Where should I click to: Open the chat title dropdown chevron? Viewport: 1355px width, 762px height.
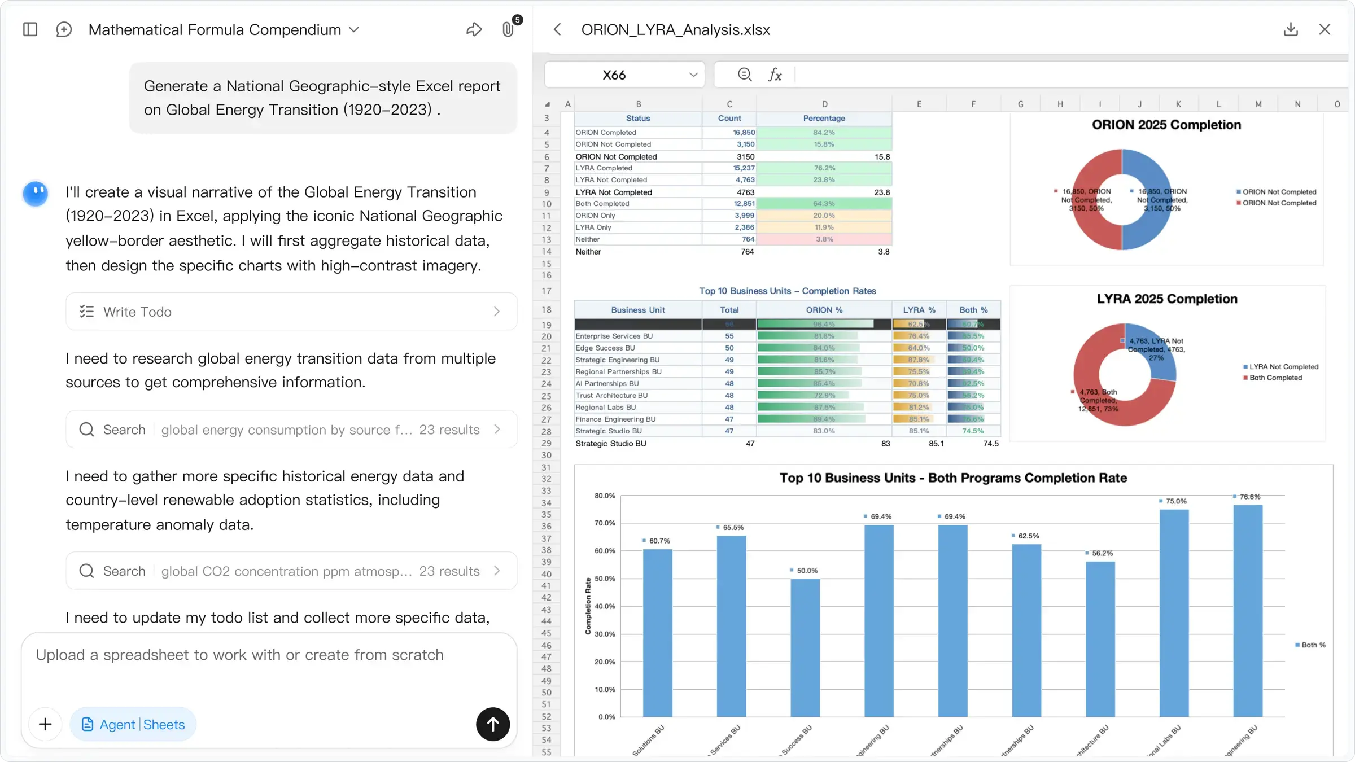tap(355, 30)
